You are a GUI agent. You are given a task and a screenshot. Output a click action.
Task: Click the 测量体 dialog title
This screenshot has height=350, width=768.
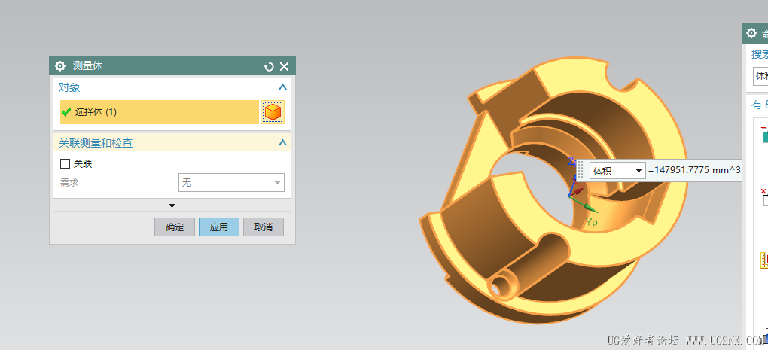(x=87, y=66)
